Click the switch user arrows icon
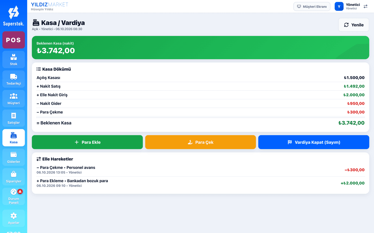 pos(365,6)
